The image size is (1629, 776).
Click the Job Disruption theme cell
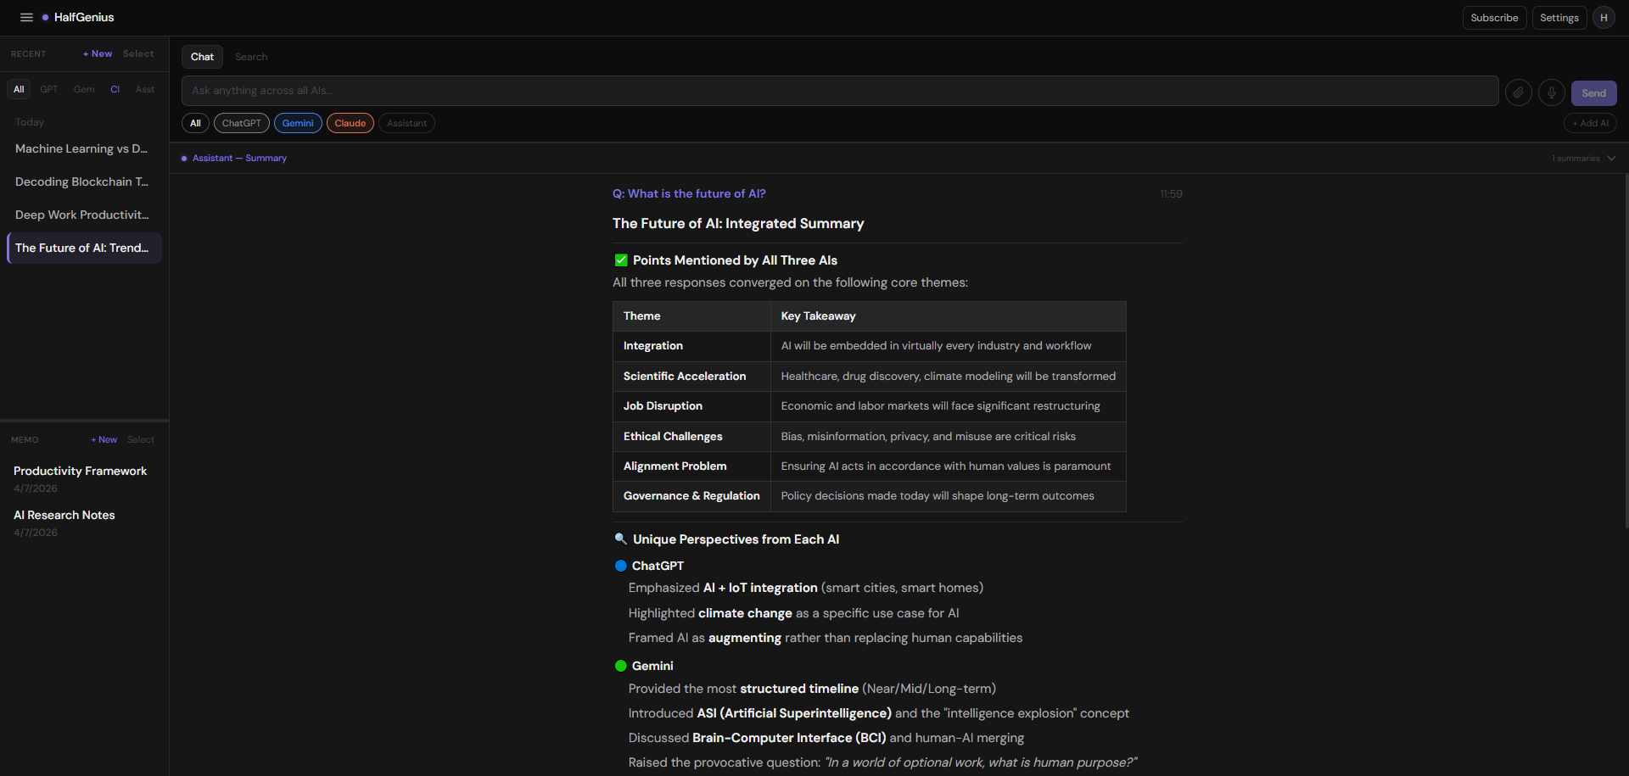(691, 406)
